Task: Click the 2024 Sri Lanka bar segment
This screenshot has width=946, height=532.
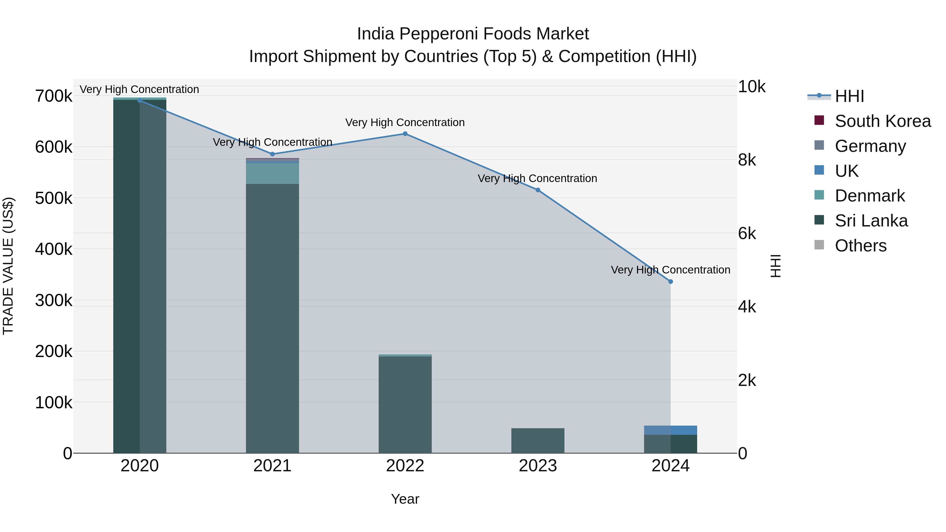Action: tap(671, 444)
